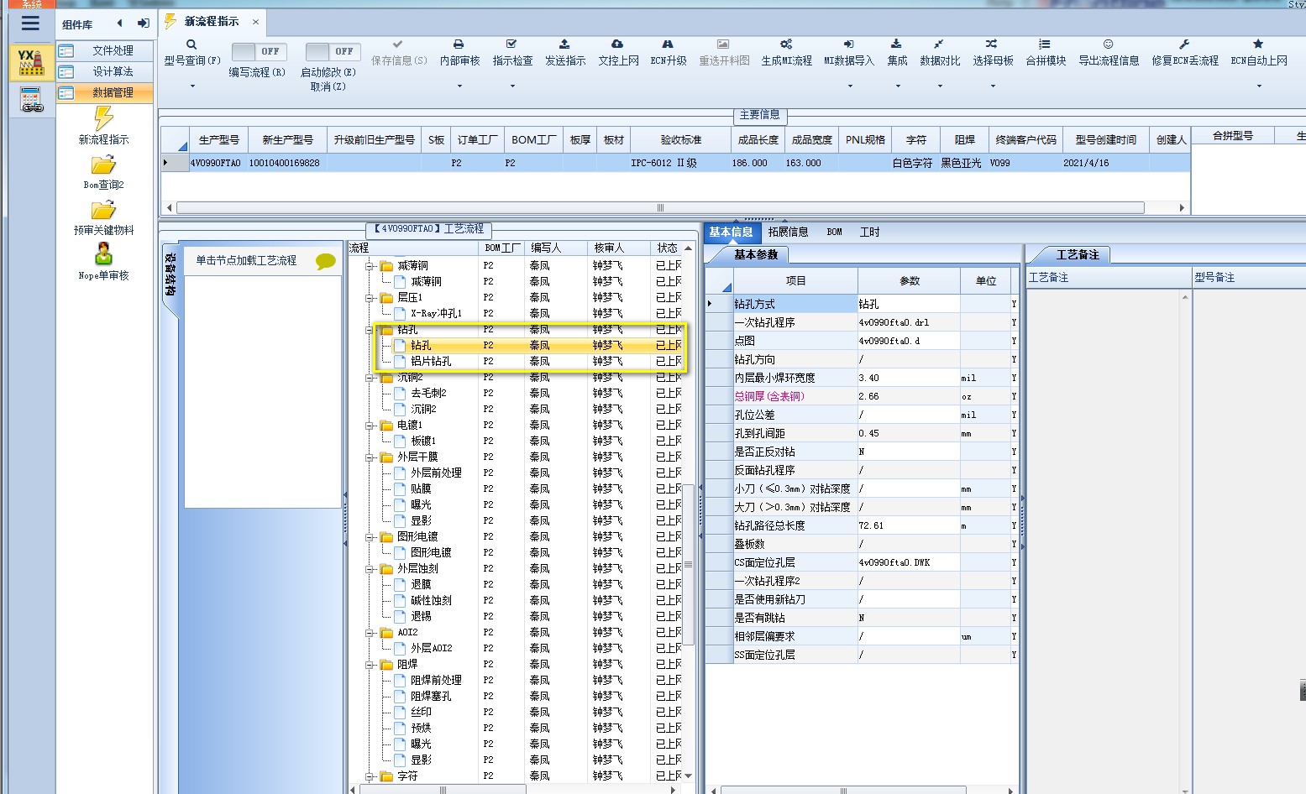
Task: Open the 数据管理 component group
Action: point(105,93)
